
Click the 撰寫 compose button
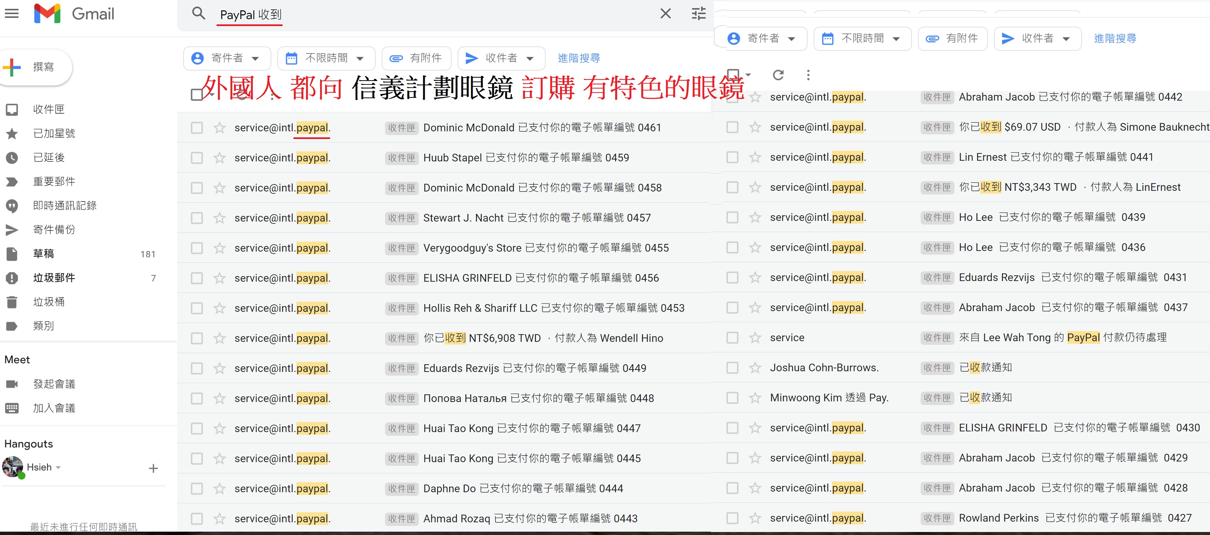[36, 67]
